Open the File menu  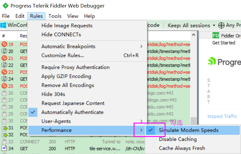click(x=6, y=16)
